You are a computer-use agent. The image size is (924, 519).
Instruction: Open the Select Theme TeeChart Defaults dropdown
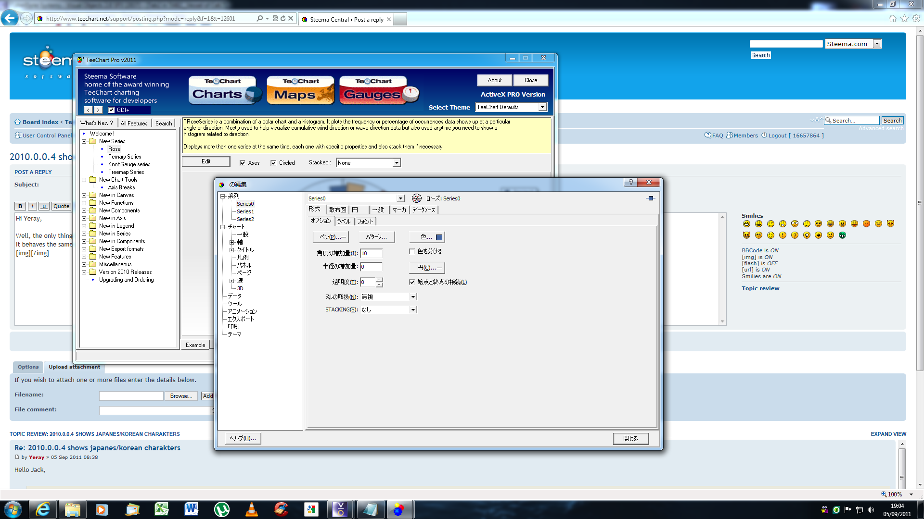[x=543, y=107]
